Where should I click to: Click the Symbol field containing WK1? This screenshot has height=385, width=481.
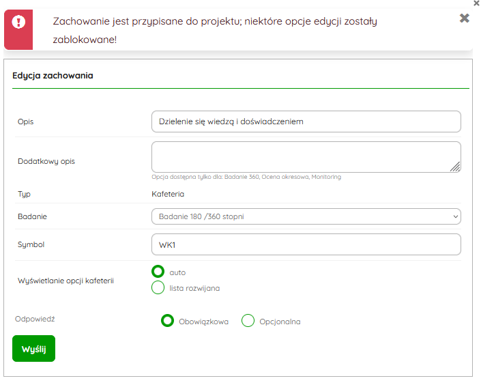(x=306, y=244)
